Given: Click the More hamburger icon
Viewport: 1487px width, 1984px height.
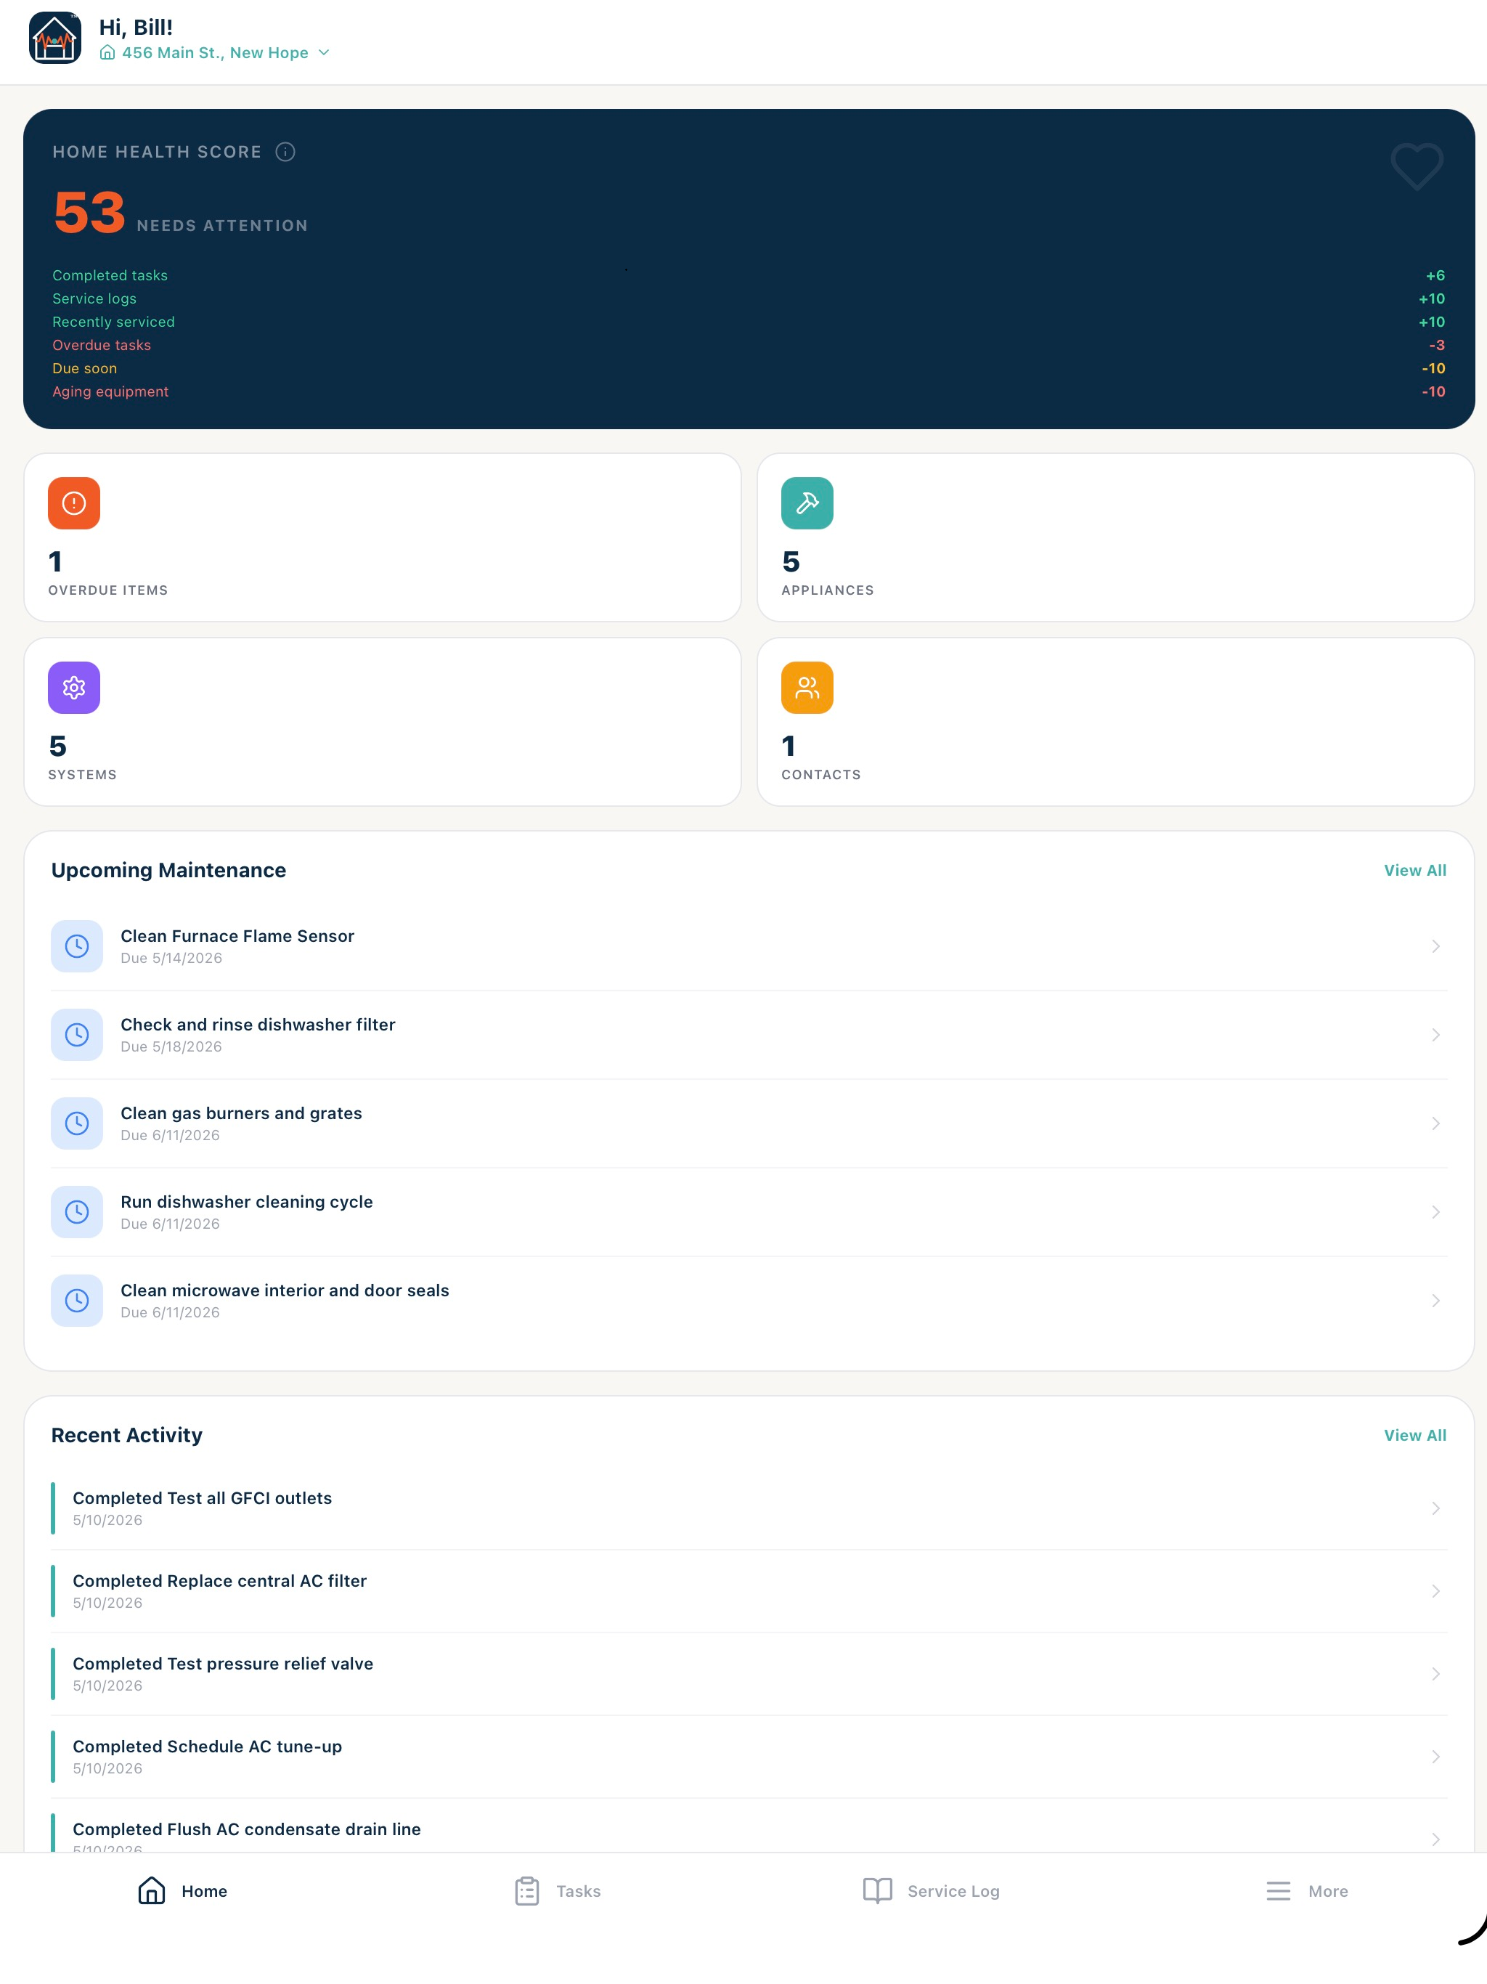Looking at the screenshot, I should (1278, 1891).
